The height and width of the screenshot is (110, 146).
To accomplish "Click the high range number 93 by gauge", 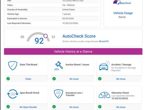I will (53, 37).
